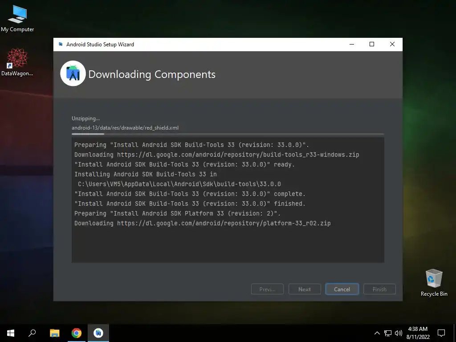456x342 pixels.
Task: Click the unzipping progress bar
Action: 228,134
